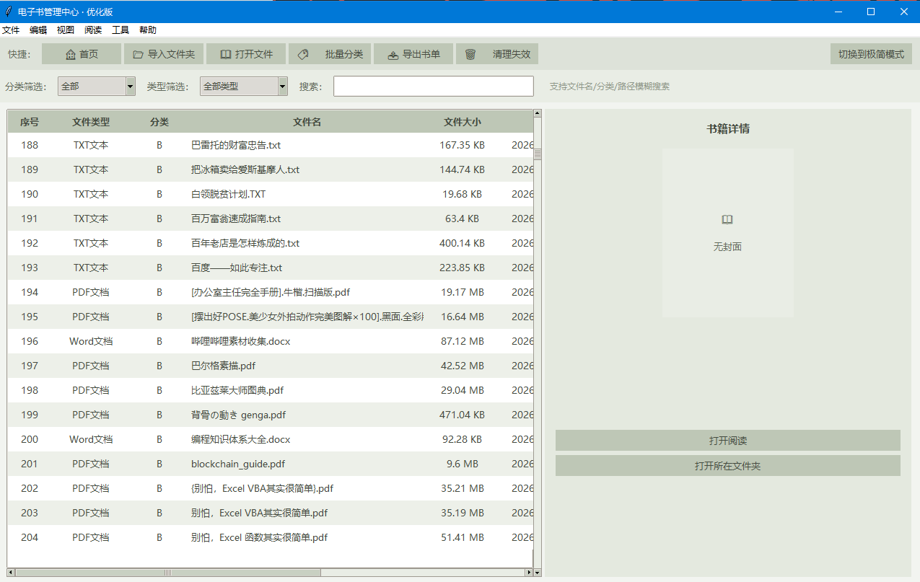Click file size cell 471.04 KB
The height and width of the screenshot is (582, 920).
click(463, 415)
